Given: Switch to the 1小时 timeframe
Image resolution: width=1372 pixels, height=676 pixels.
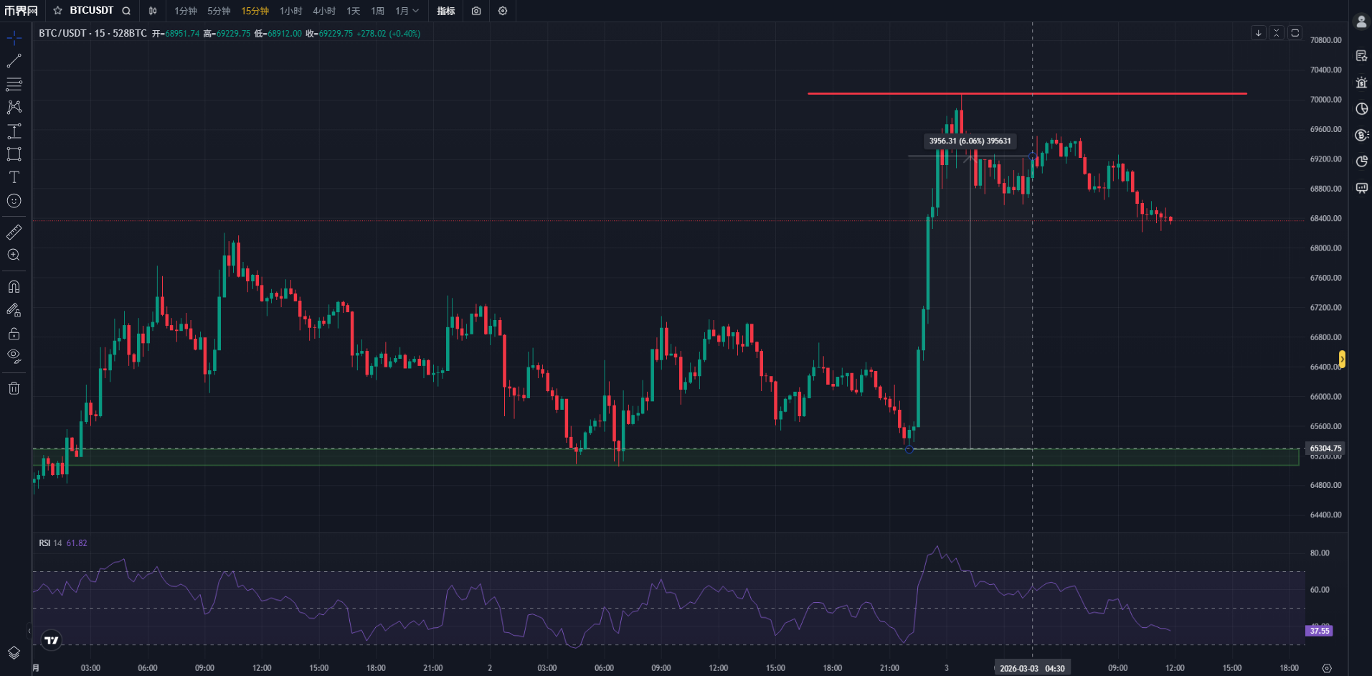Looking at the screenshot, I should pyautogui.click(x=290, y=11).
